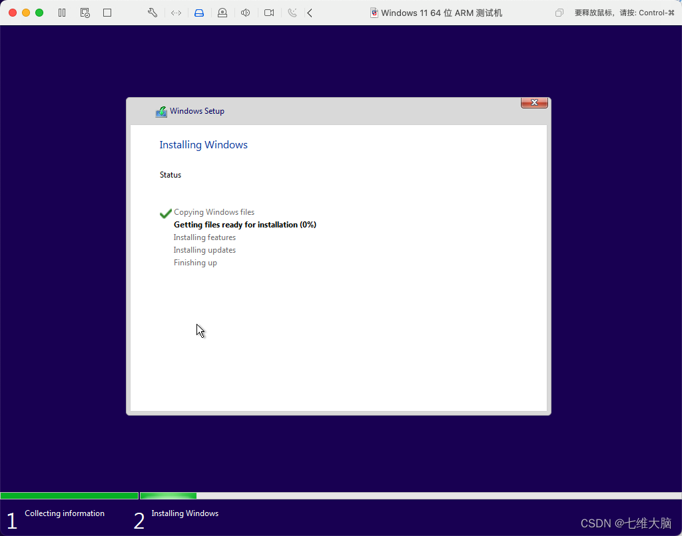
Task: Click the 'Installing updates' step
Action: [204, 250]
